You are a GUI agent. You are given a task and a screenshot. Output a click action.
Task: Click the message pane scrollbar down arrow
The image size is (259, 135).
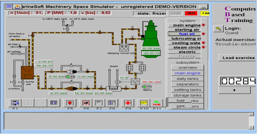pos(251,127)
